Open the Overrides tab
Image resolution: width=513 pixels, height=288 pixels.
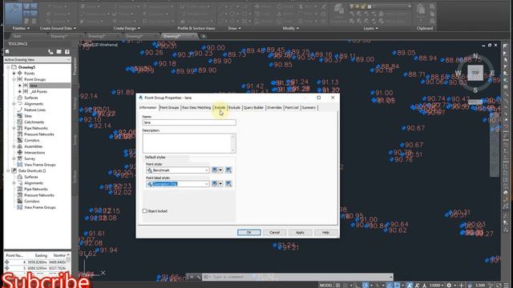click(x=274, y=107)
